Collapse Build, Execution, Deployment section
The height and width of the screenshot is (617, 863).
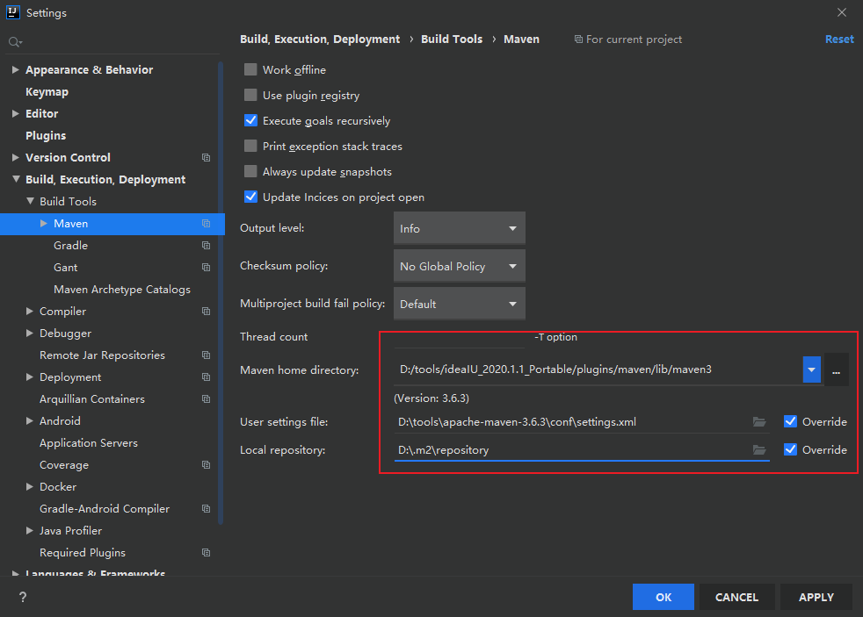(x=16, y=179)
